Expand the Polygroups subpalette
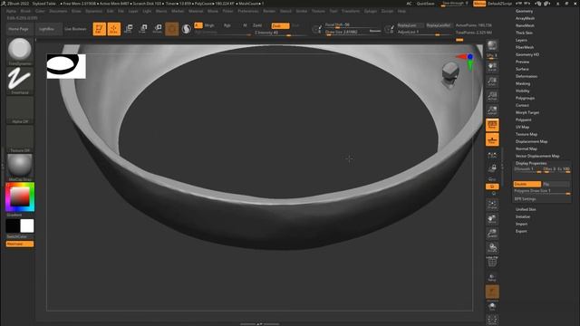580x326 pixels. (525, 98)
